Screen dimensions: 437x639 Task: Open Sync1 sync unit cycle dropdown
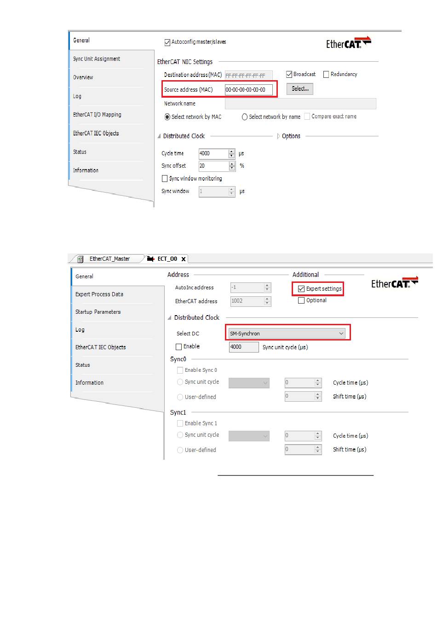[249, 436]
